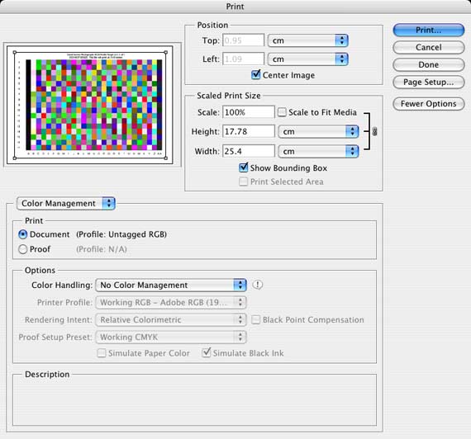Click the Scale percentage input field

pos(249,112)
